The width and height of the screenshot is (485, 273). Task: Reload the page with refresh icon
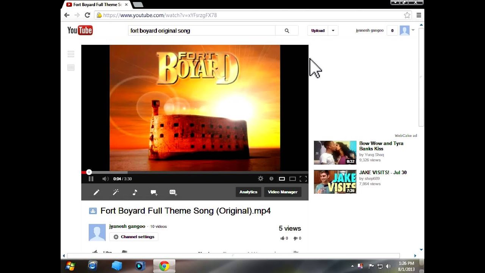(87, 15)
